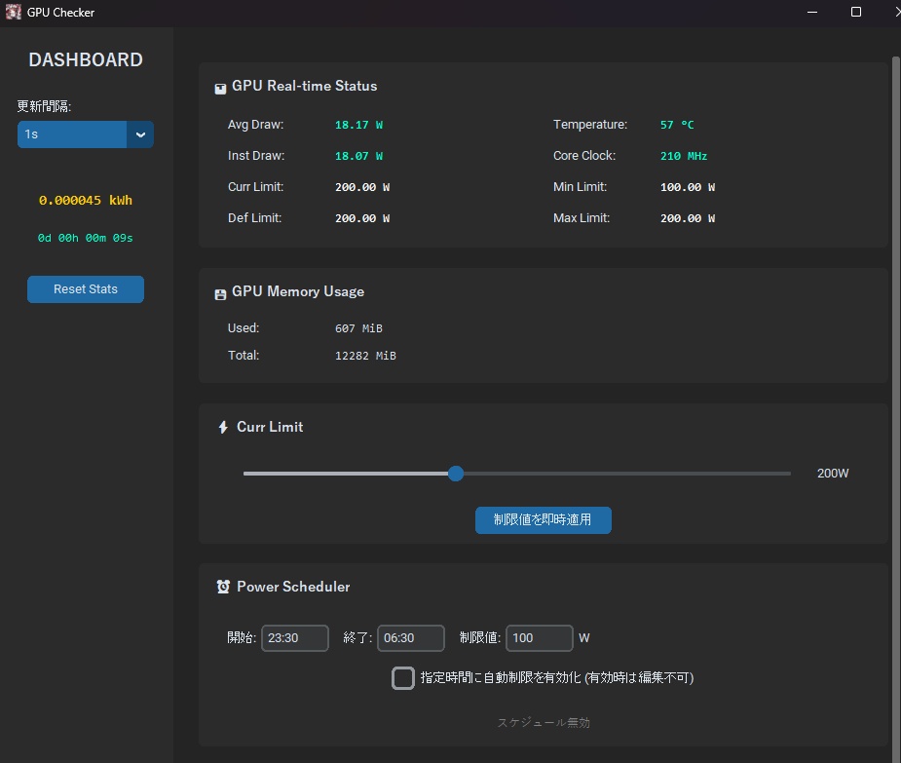Click the GPU Memory Usage heading

[298, 291]
